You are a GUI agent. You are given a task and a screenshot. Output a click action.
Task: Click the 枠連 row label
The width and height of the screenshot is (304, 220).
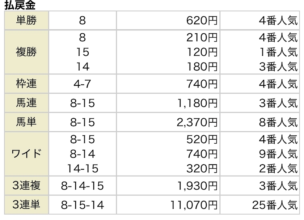coord(26,84)
